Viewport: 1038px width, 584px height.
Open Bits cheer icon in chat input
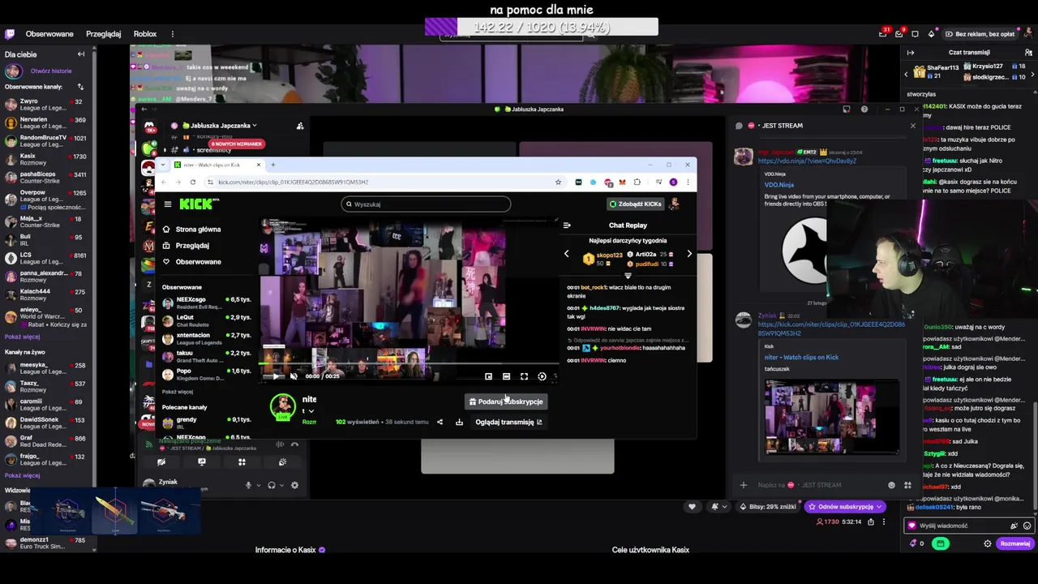tap(1014, 526)
